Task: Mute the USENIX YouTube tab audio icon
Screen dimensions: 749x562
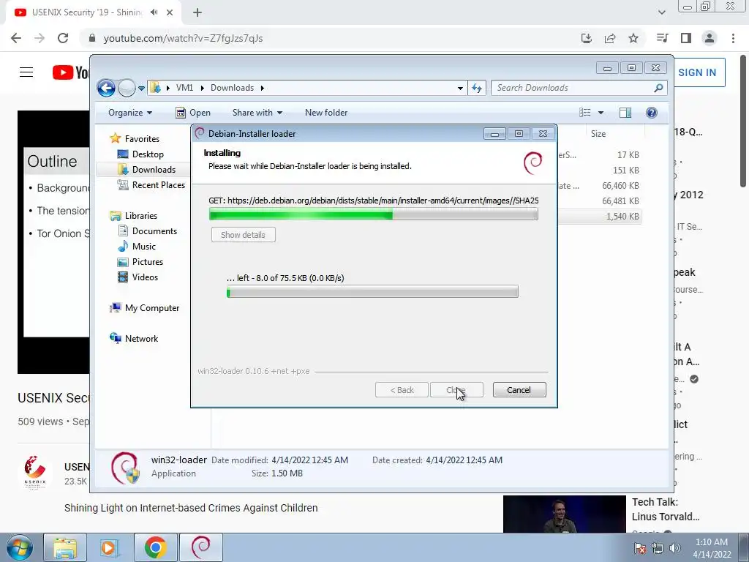Action: click(154, 12)
